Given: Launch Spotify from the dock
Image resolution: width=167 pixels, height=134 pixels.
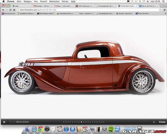Looking at the screenshot, I should point(111,129).
